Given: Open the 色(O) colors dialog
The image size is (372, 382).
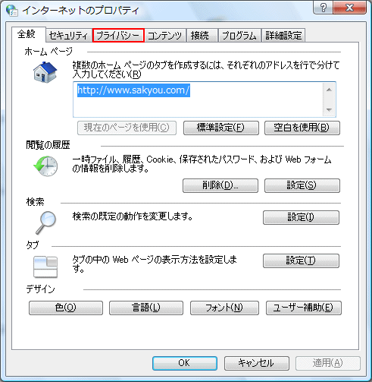Looking at the screenshot, I should 66,308.
